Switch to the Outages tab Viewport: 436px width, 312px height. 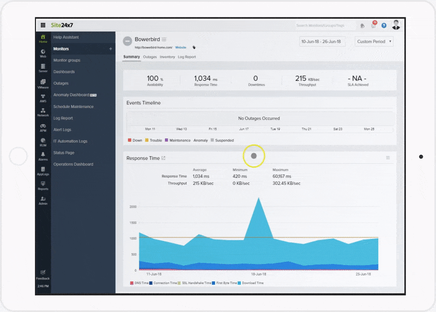150,57
